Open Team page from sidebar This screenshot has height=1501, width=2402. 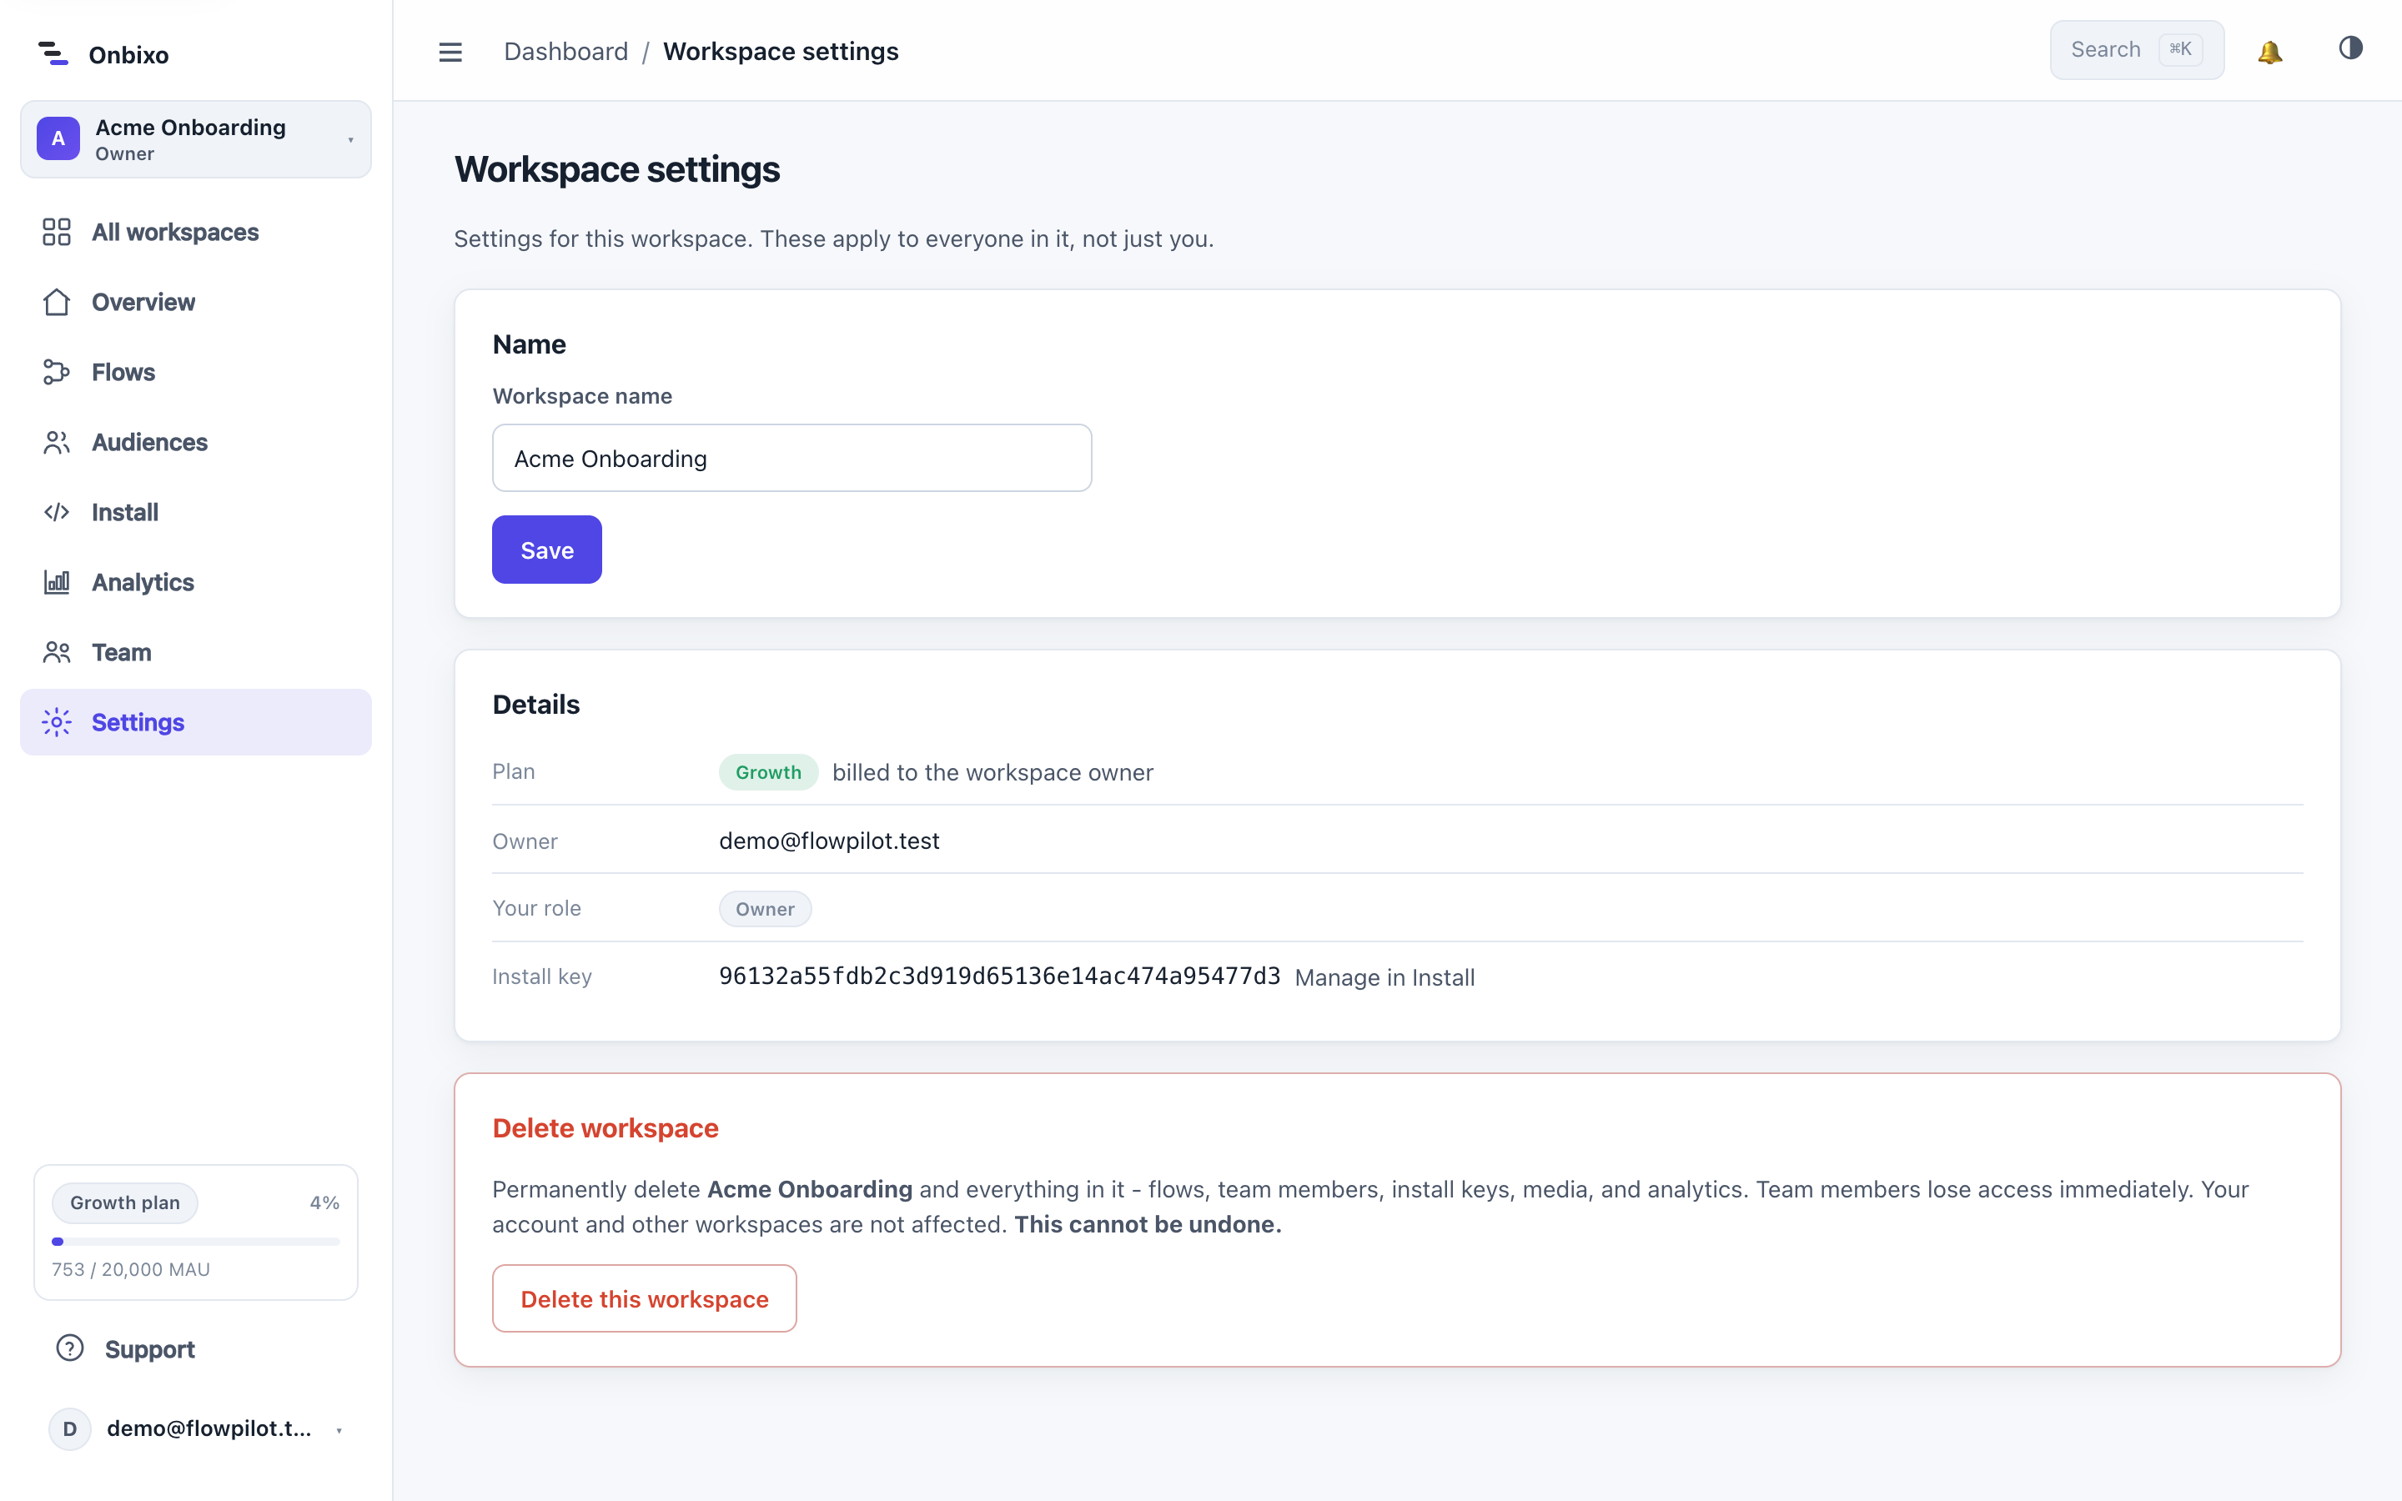(195, 652)
